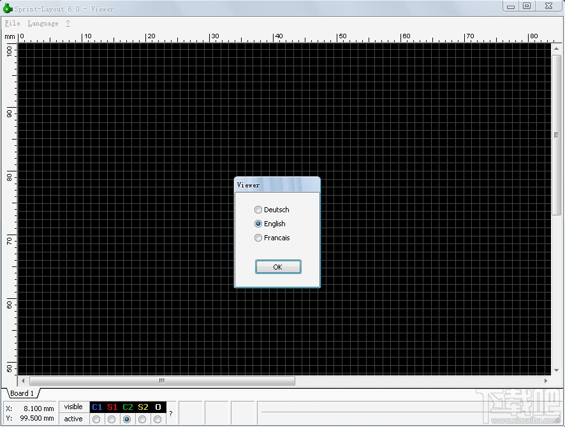Toggle visibility of the O outline layer
The image size is (565, 427).
point(158,407)
